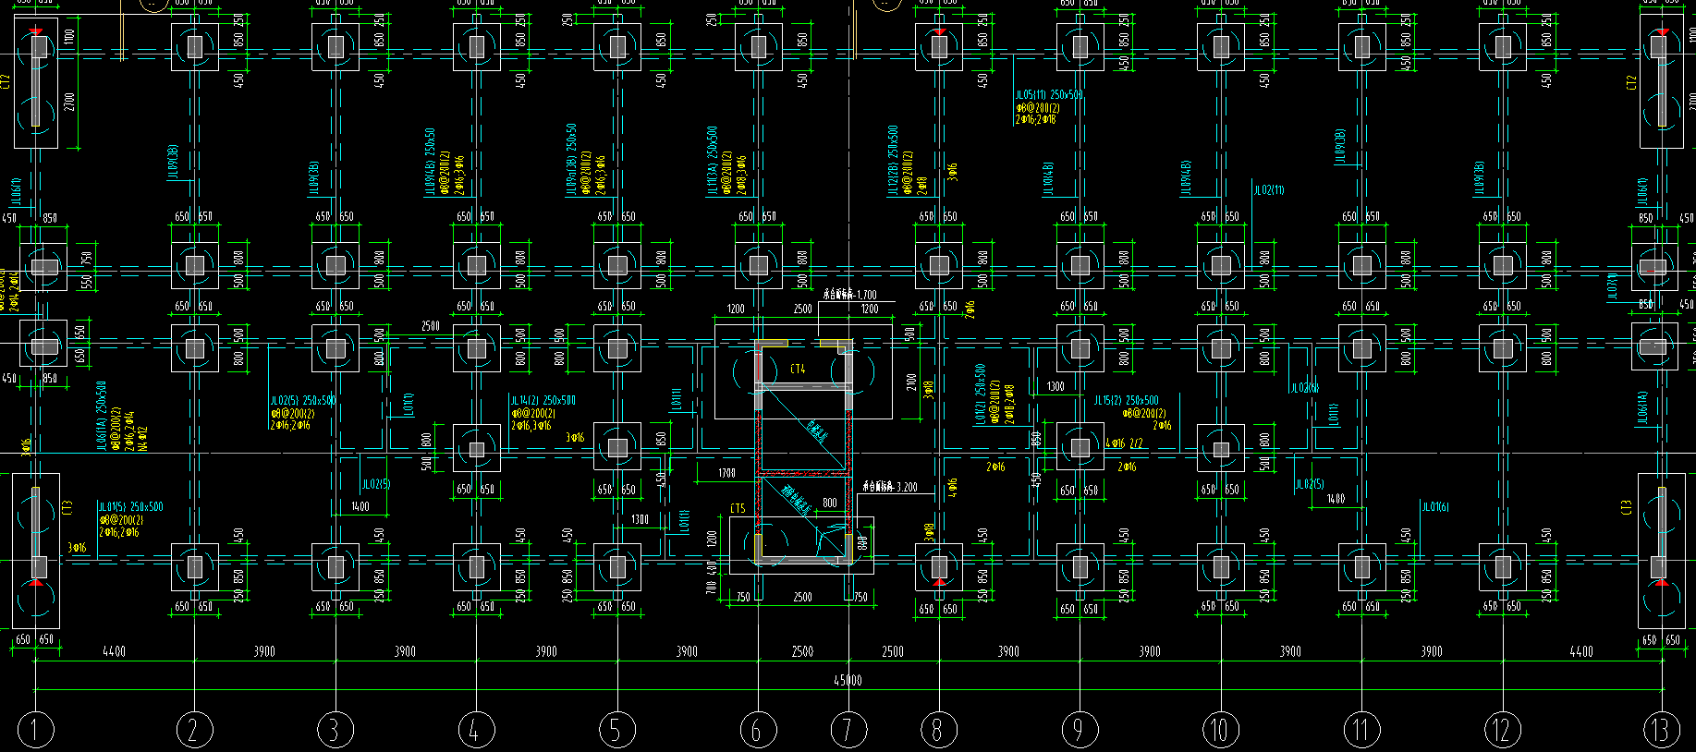Click grid axis bubble 2
Image resolution: width=1696 pixels, height=752 pixels.
coord(194,730)
